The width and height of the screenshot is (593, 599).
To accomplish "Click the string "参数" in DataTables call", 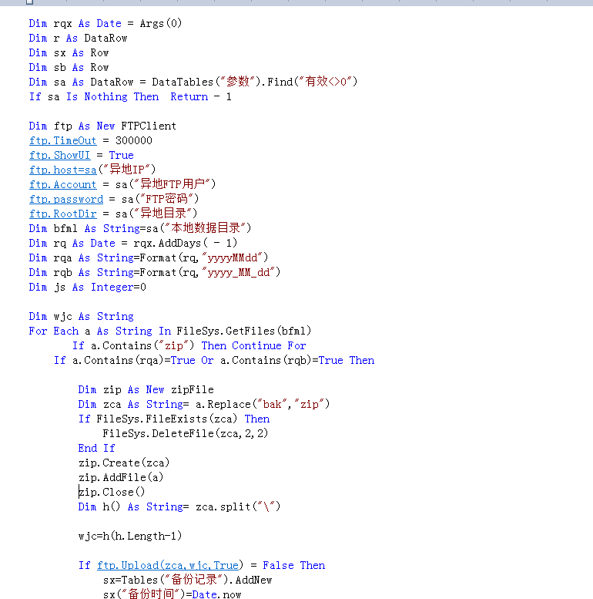I will click(238, 82).
